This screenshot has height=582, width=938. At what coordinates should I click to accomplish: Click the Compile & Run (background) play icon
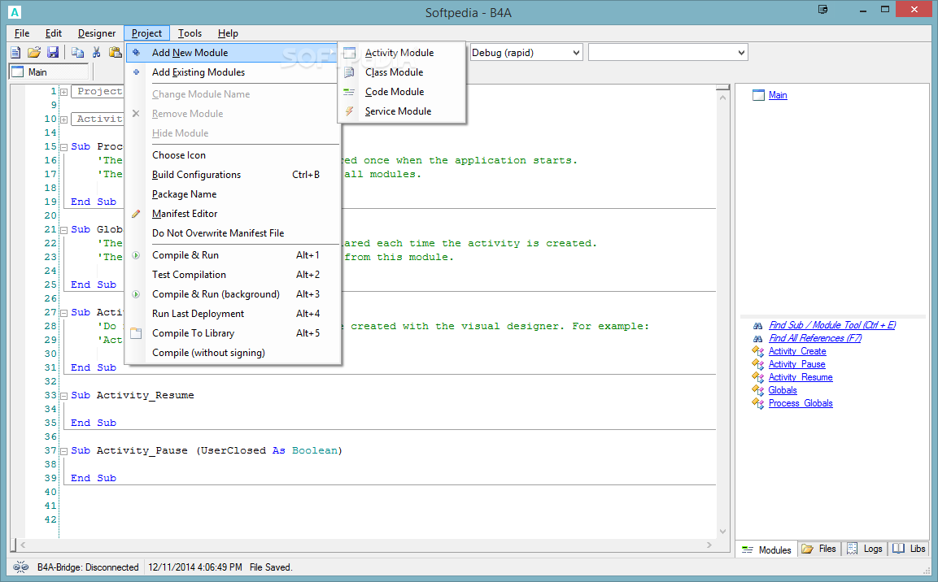[x=136, y=294]
